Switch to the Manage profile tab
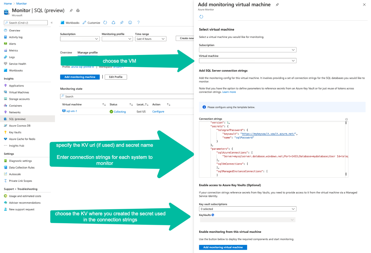Viewport: 371px width, 253px height. point(88,52)
